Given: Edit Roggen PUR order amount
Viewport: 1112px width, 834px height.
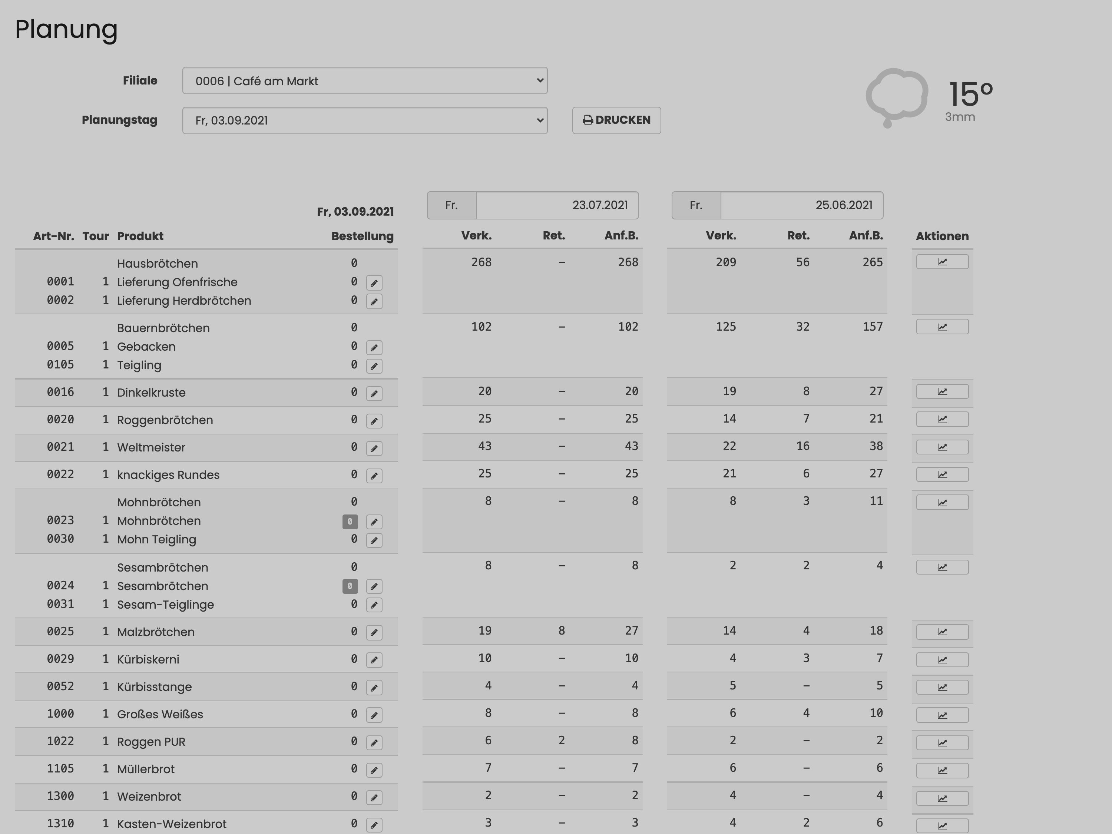Looking at the screenshot, I should pos(374,743).
